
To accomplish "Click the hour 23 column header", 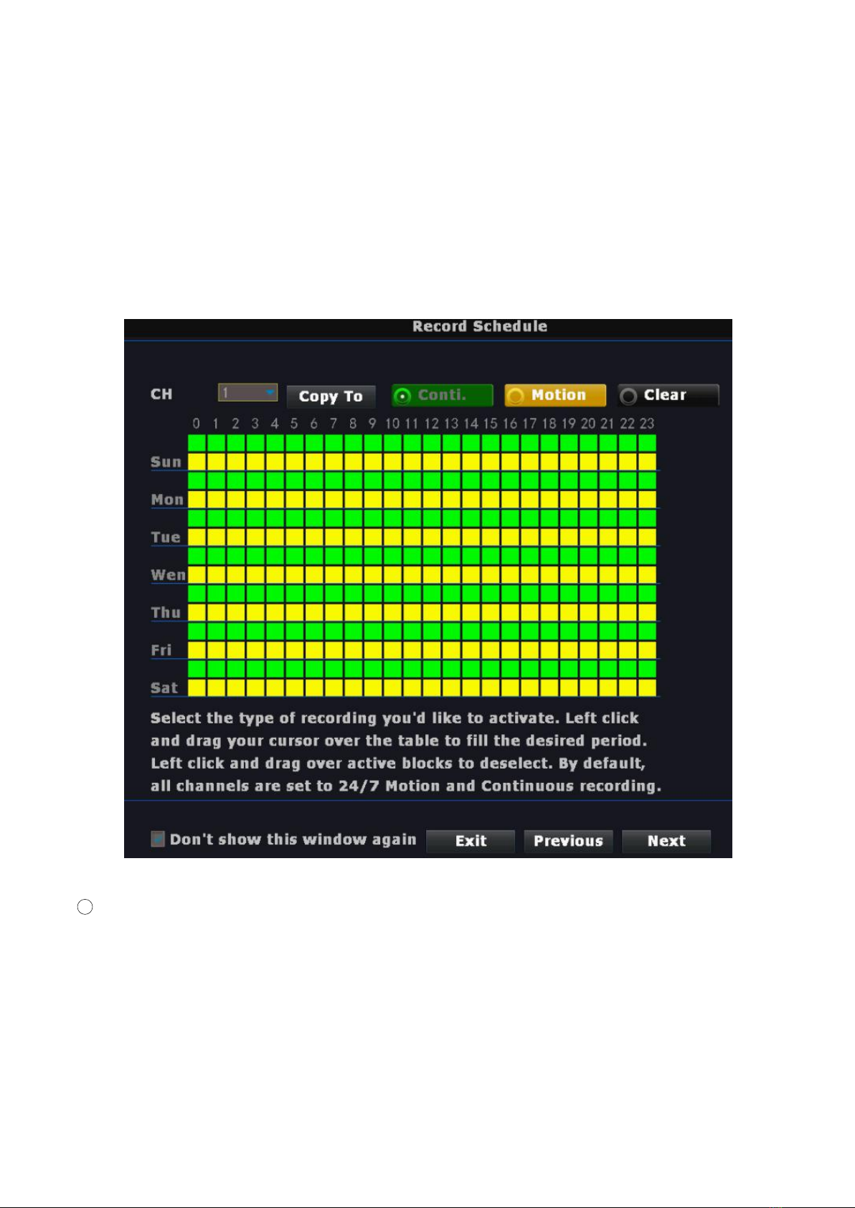I will tap(647, 424).
